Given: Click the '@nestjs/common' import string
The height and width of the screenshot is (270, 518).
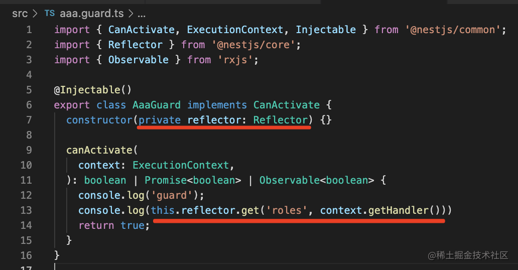Looking at the screenshot, I should (x=453, y=30).
